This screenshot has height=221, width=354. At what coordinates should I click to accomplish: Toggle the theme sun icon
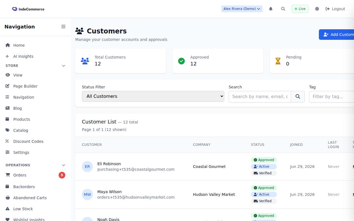[317, 9]
